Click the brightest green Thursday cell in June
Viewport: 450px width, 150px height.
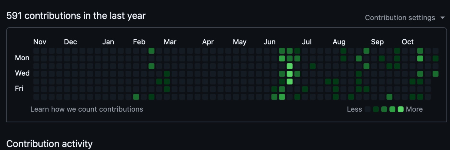[289, 81]
